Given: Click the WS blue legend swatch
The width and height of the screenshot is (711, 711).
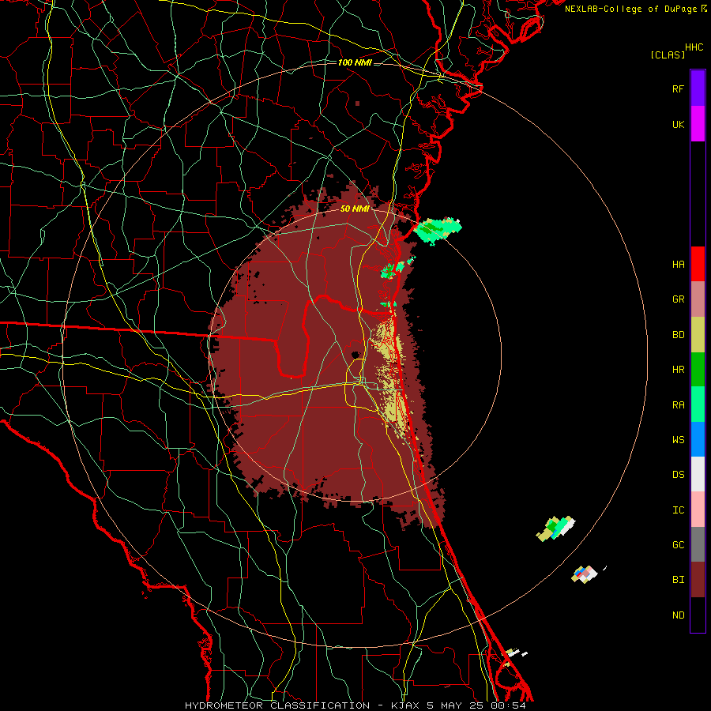Looking at the screenshot, I should point(698,439).
